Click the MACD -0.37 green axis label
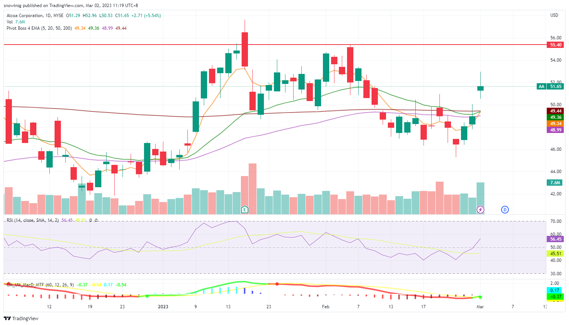Viewport: 569px width, 325px height. click(555, 297)
